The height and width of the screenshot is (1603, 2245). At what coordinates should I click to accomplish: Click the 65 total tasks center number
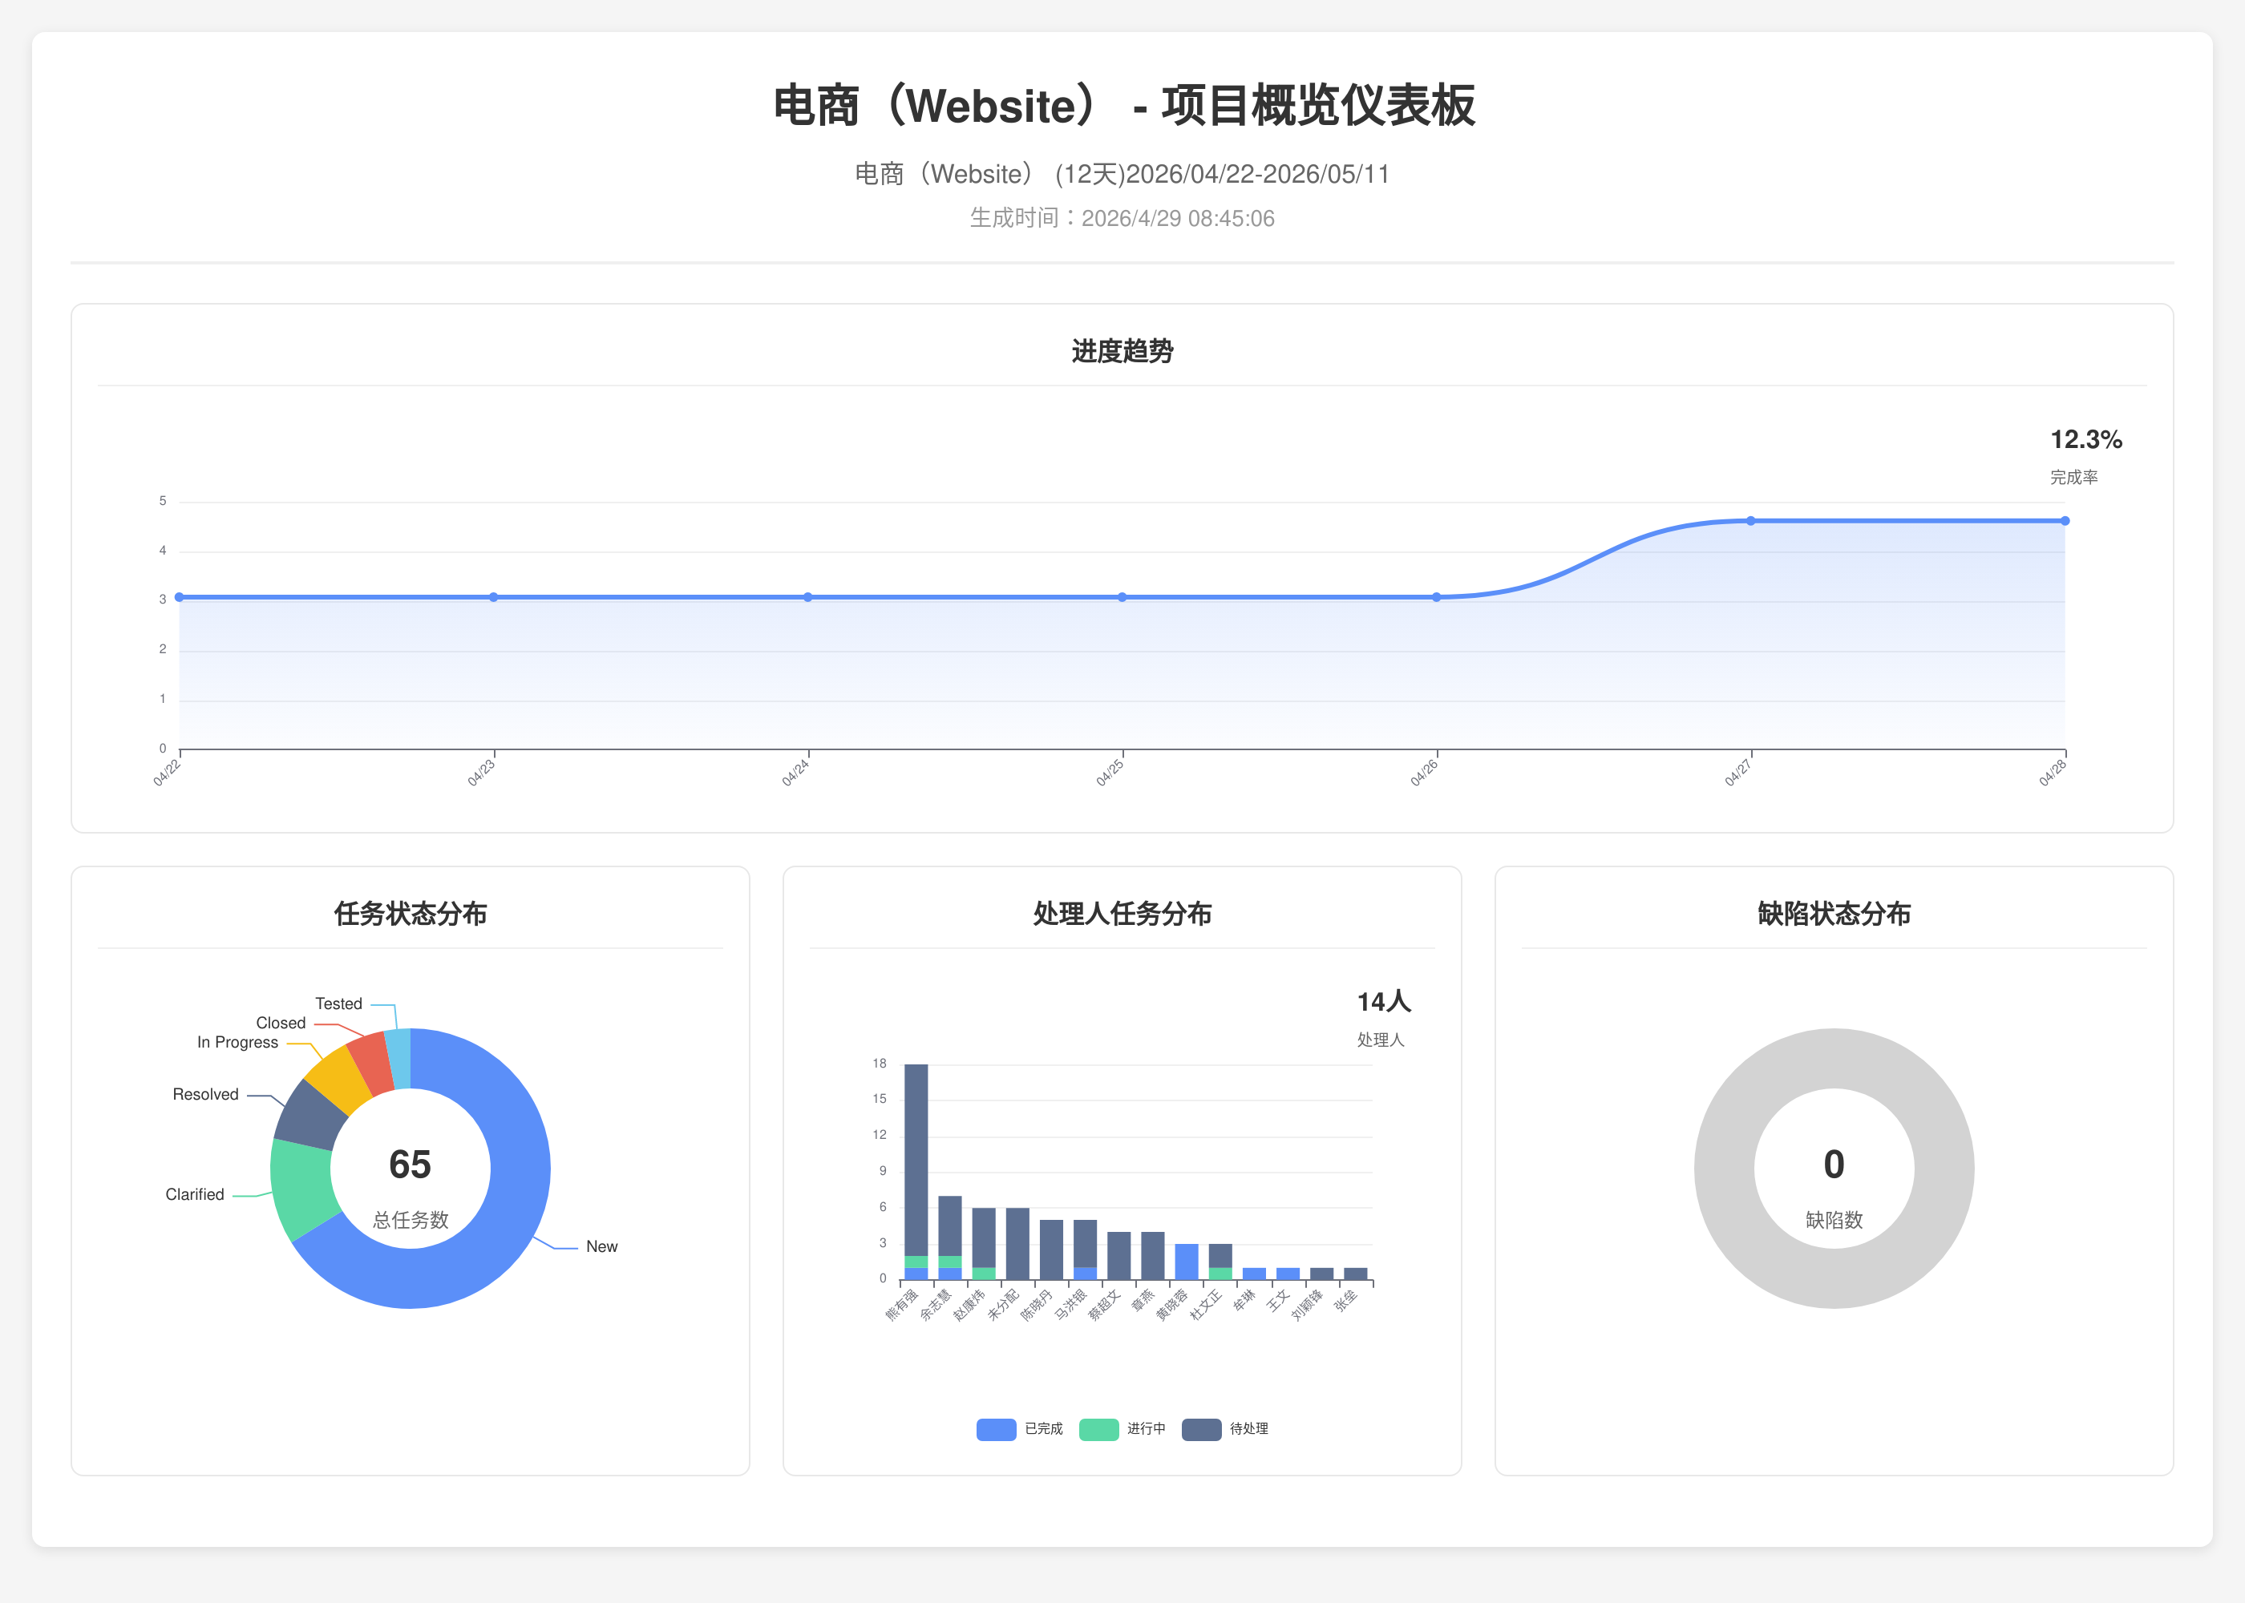pos(410,1165)
